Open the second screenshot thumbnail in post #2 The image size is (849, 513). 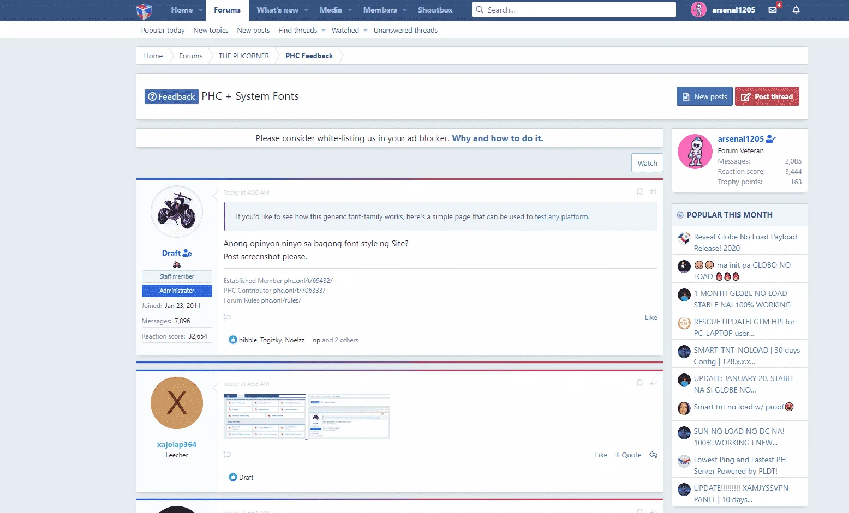(x=349, y=416)
